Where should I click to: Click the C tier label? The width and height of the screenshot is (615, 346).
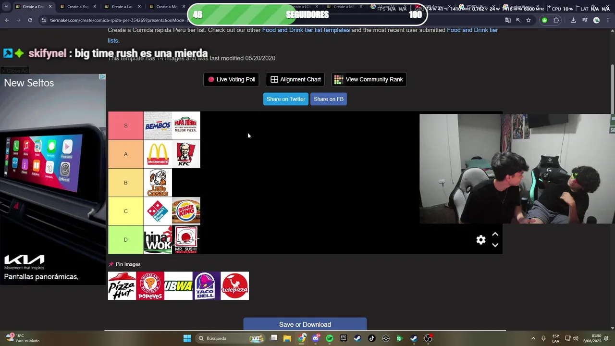tap(126, 211)
